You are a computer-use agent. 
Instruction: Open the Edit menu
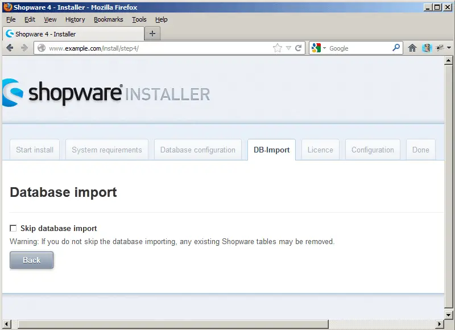click(30, 19)
